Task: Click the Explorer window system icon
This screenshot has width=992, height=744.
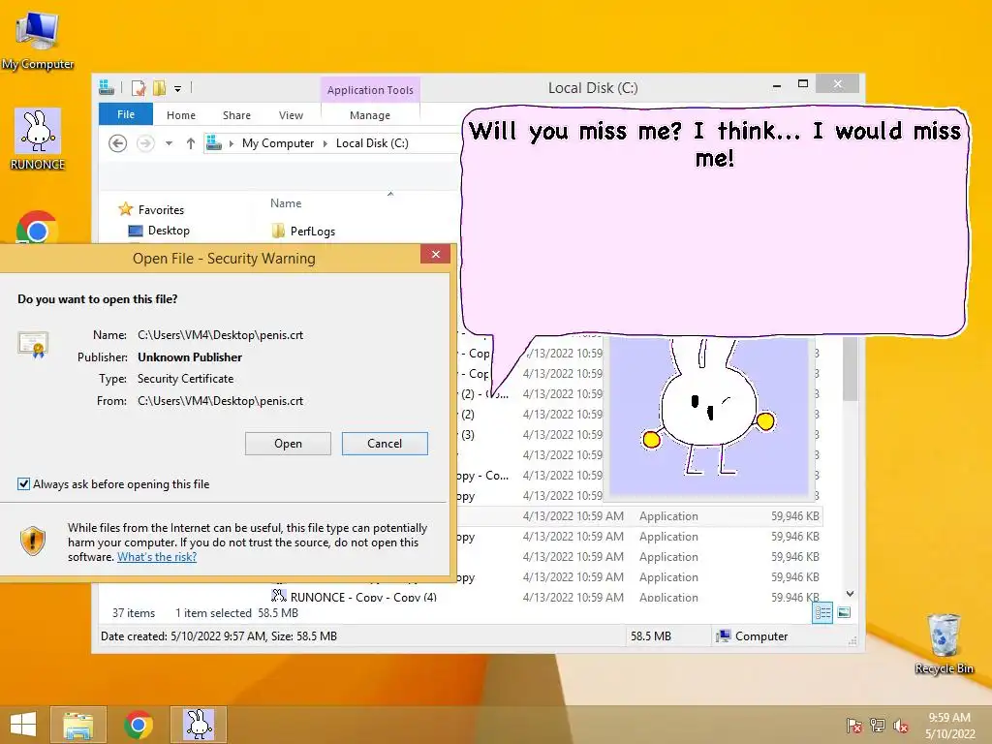Action: tap(107, 87)
